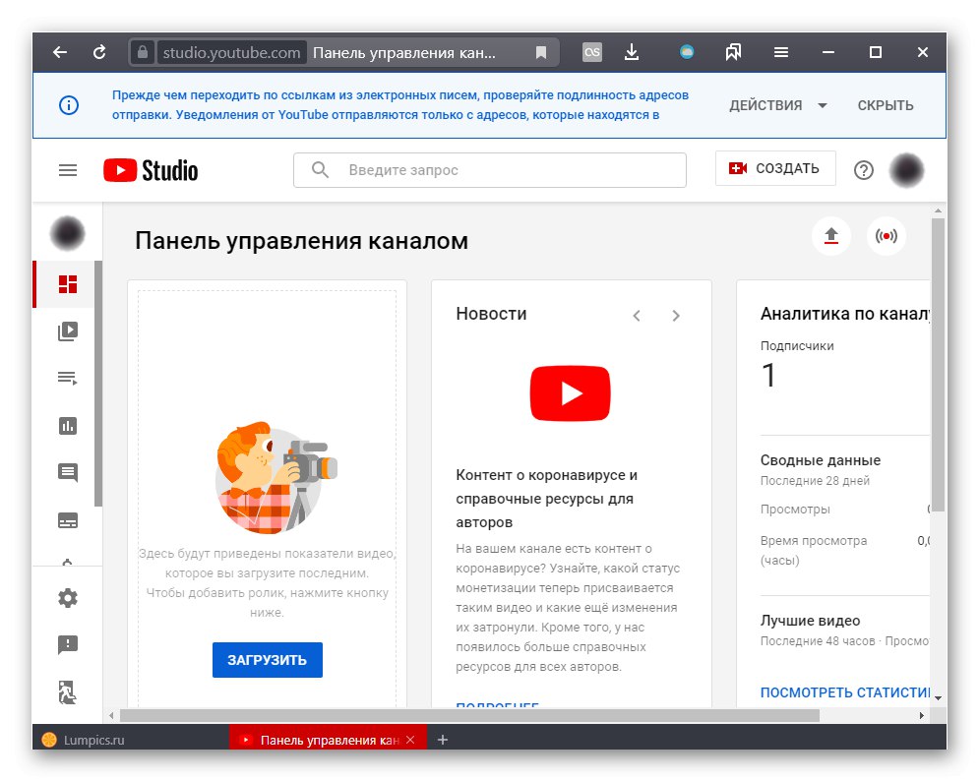Open ПОСМОТРЕТЬ СТАТИСТИКУ link
Image resolution: width=979 pixels, height=781 pixels.
(845, 692)
